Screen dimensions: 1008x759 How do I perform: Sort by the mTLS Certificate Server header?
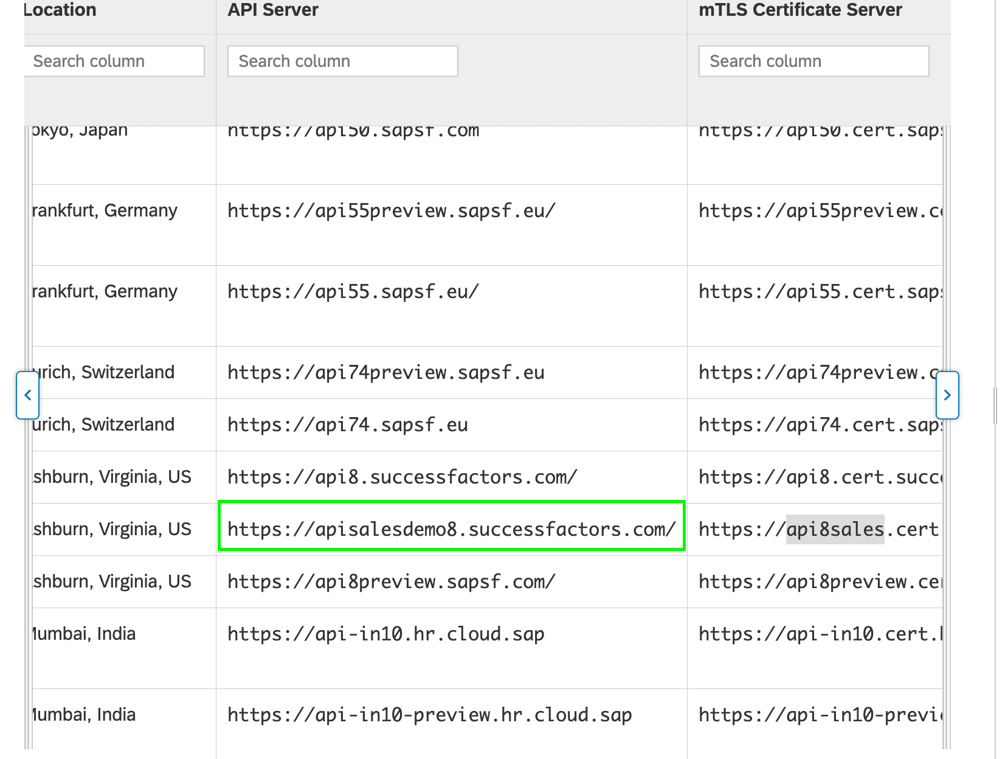tap(800, 10)
